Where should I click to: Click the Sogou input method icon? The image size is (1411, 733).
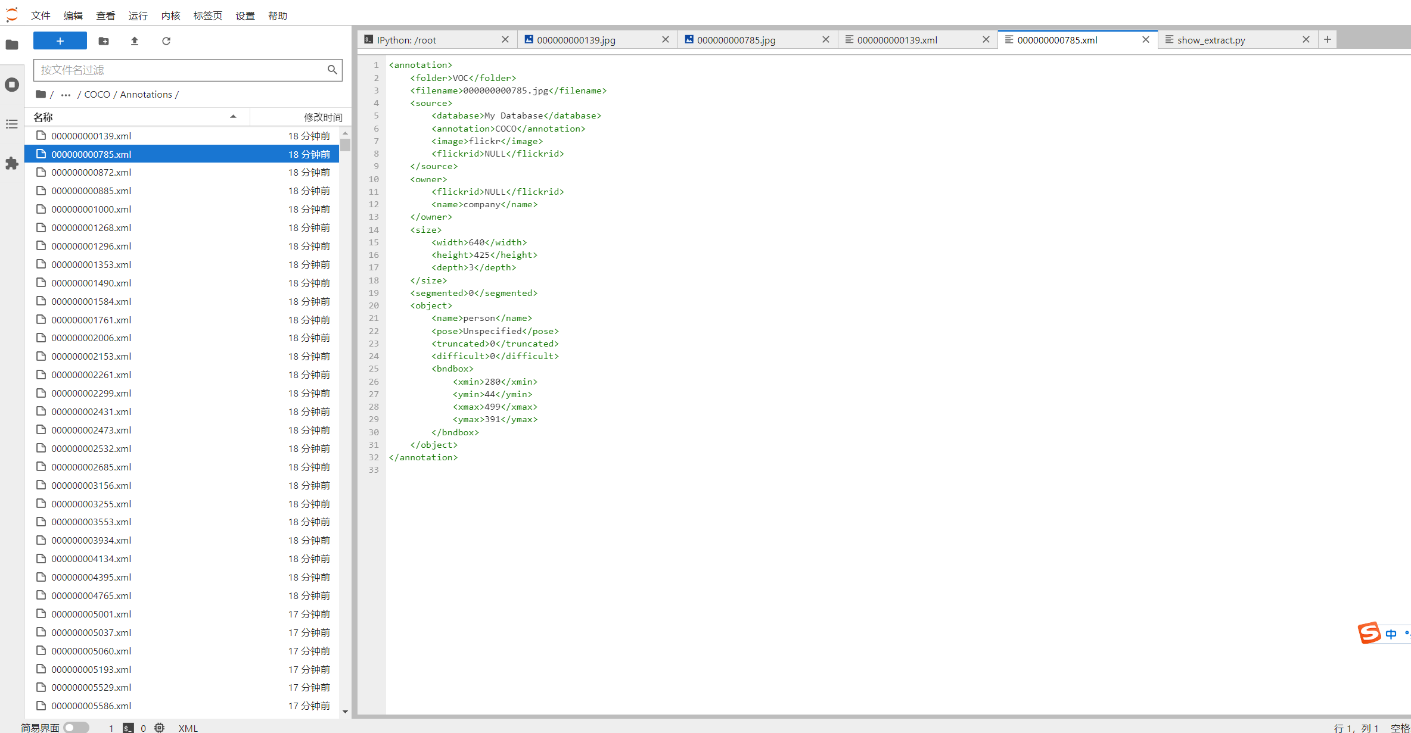tap(1369, 632)
